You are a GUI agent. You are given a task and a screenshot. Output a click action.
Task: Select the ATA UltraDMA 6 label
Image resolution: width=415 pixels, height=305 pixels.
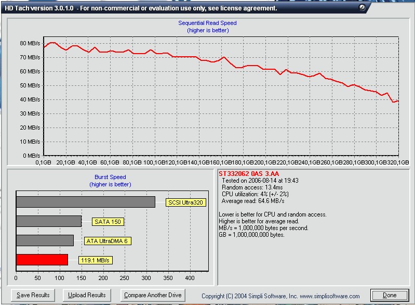(108, 241)
